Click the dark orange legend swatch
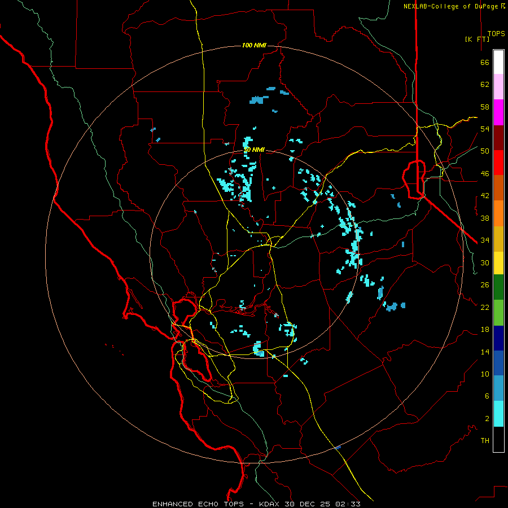Screen dimensions: 508x508 pos(498,188)
